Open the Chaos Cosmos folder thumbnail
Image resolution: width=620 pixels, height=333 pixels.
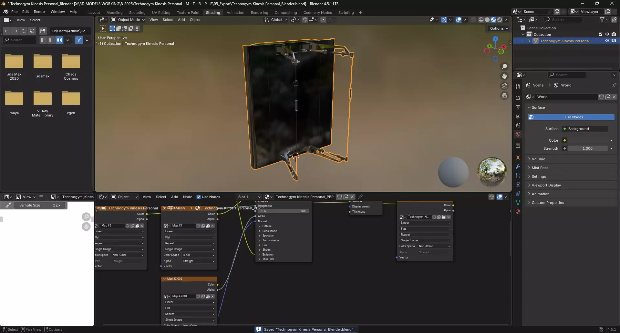coord(71,67)
